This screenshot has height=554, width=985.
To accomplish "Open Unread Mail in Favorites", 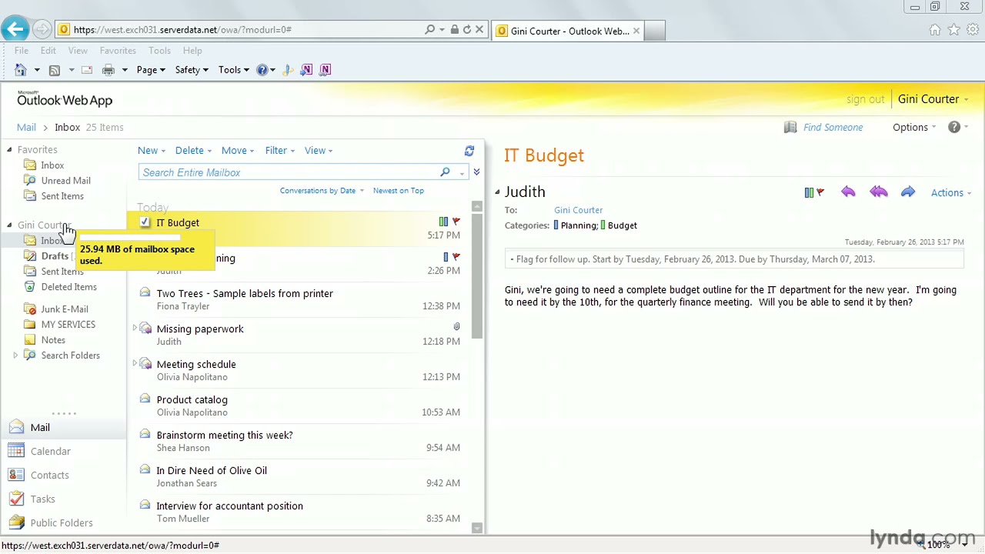I will coord(65,181).
